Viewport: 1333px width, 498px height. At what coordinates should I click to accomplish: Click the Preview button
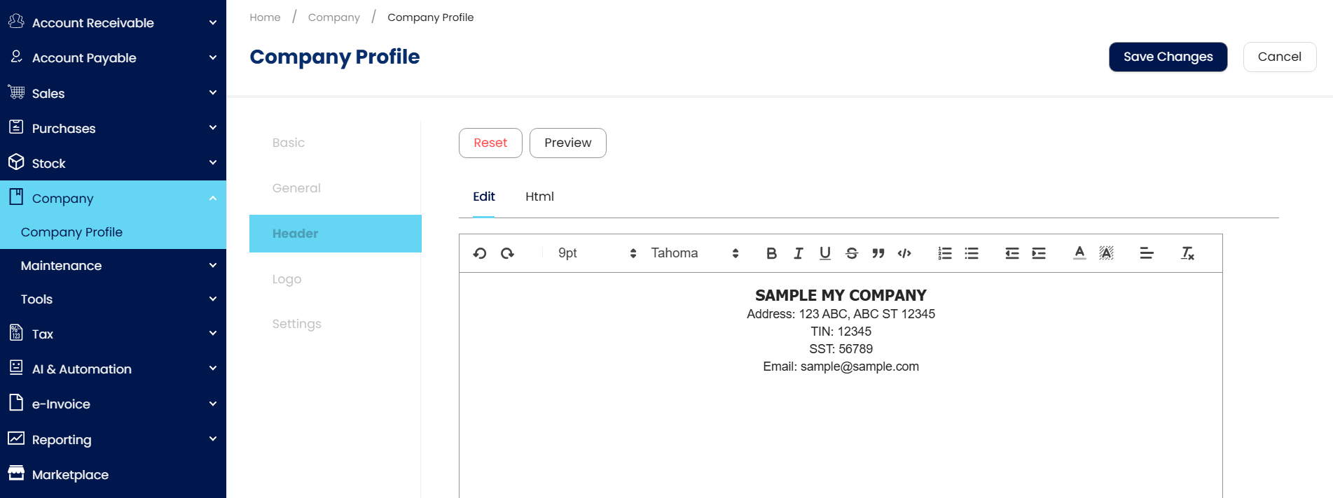coord(567,143)
